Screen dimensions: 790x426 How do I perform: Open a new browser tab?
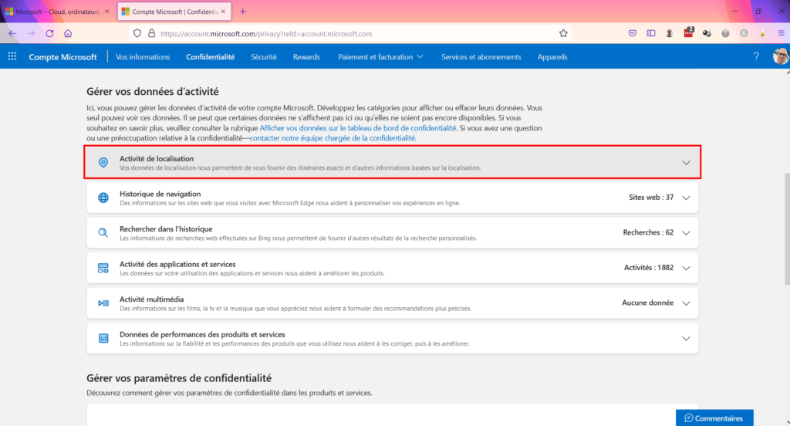coord(243,11)
